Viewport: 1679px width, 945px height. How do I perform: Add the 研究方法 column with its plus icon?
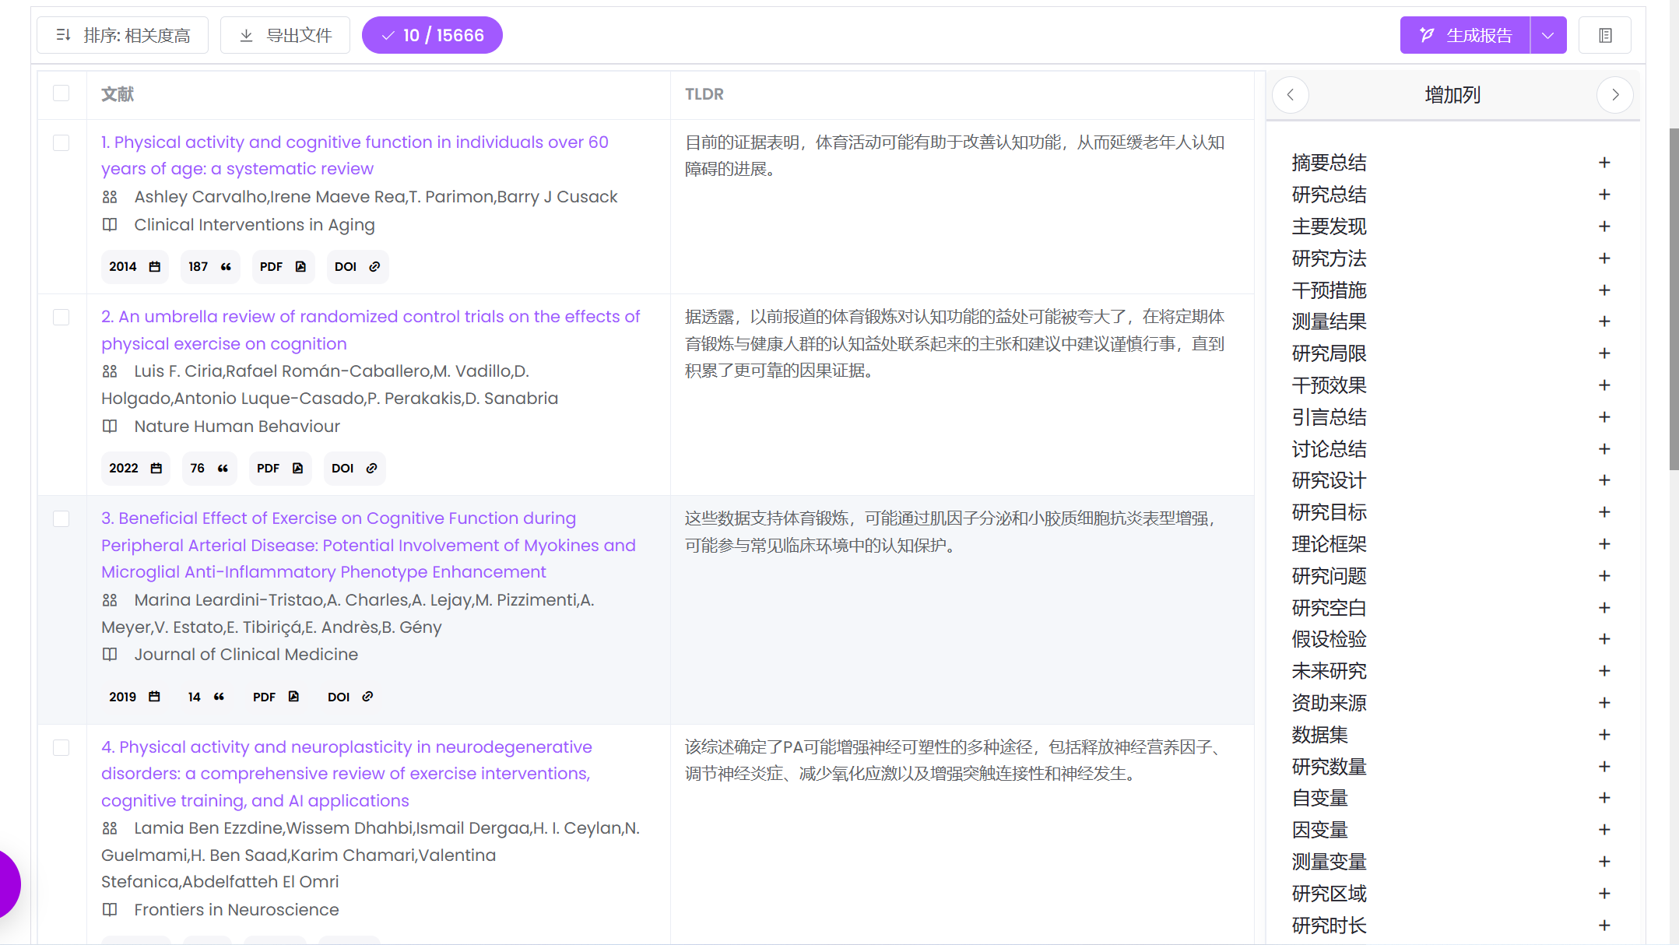(x=1603, y=258)
